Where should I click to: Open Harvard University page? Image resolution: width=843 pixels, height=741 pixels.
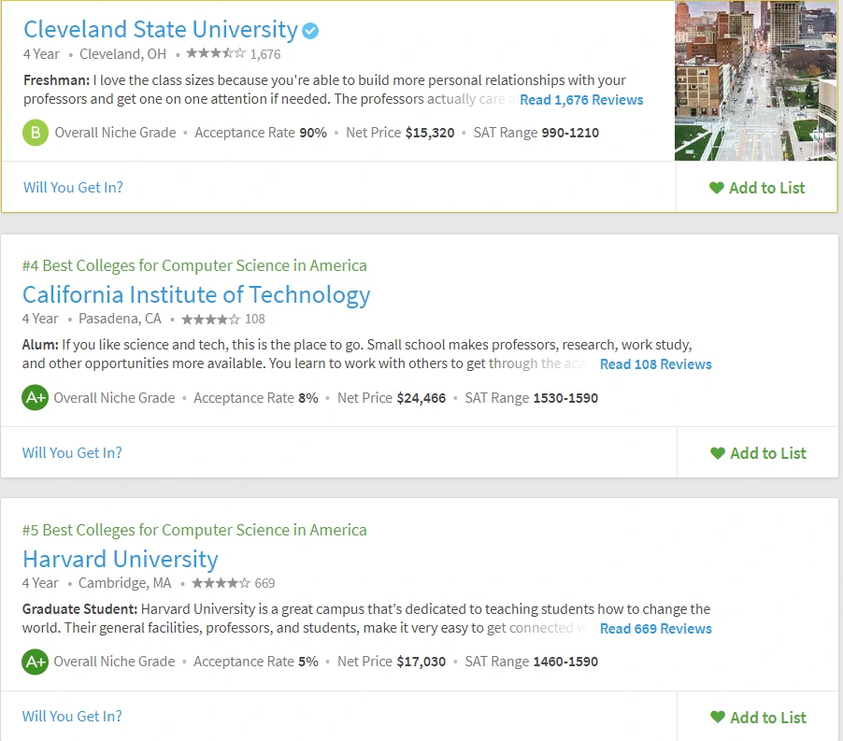(x=121, y=560)
